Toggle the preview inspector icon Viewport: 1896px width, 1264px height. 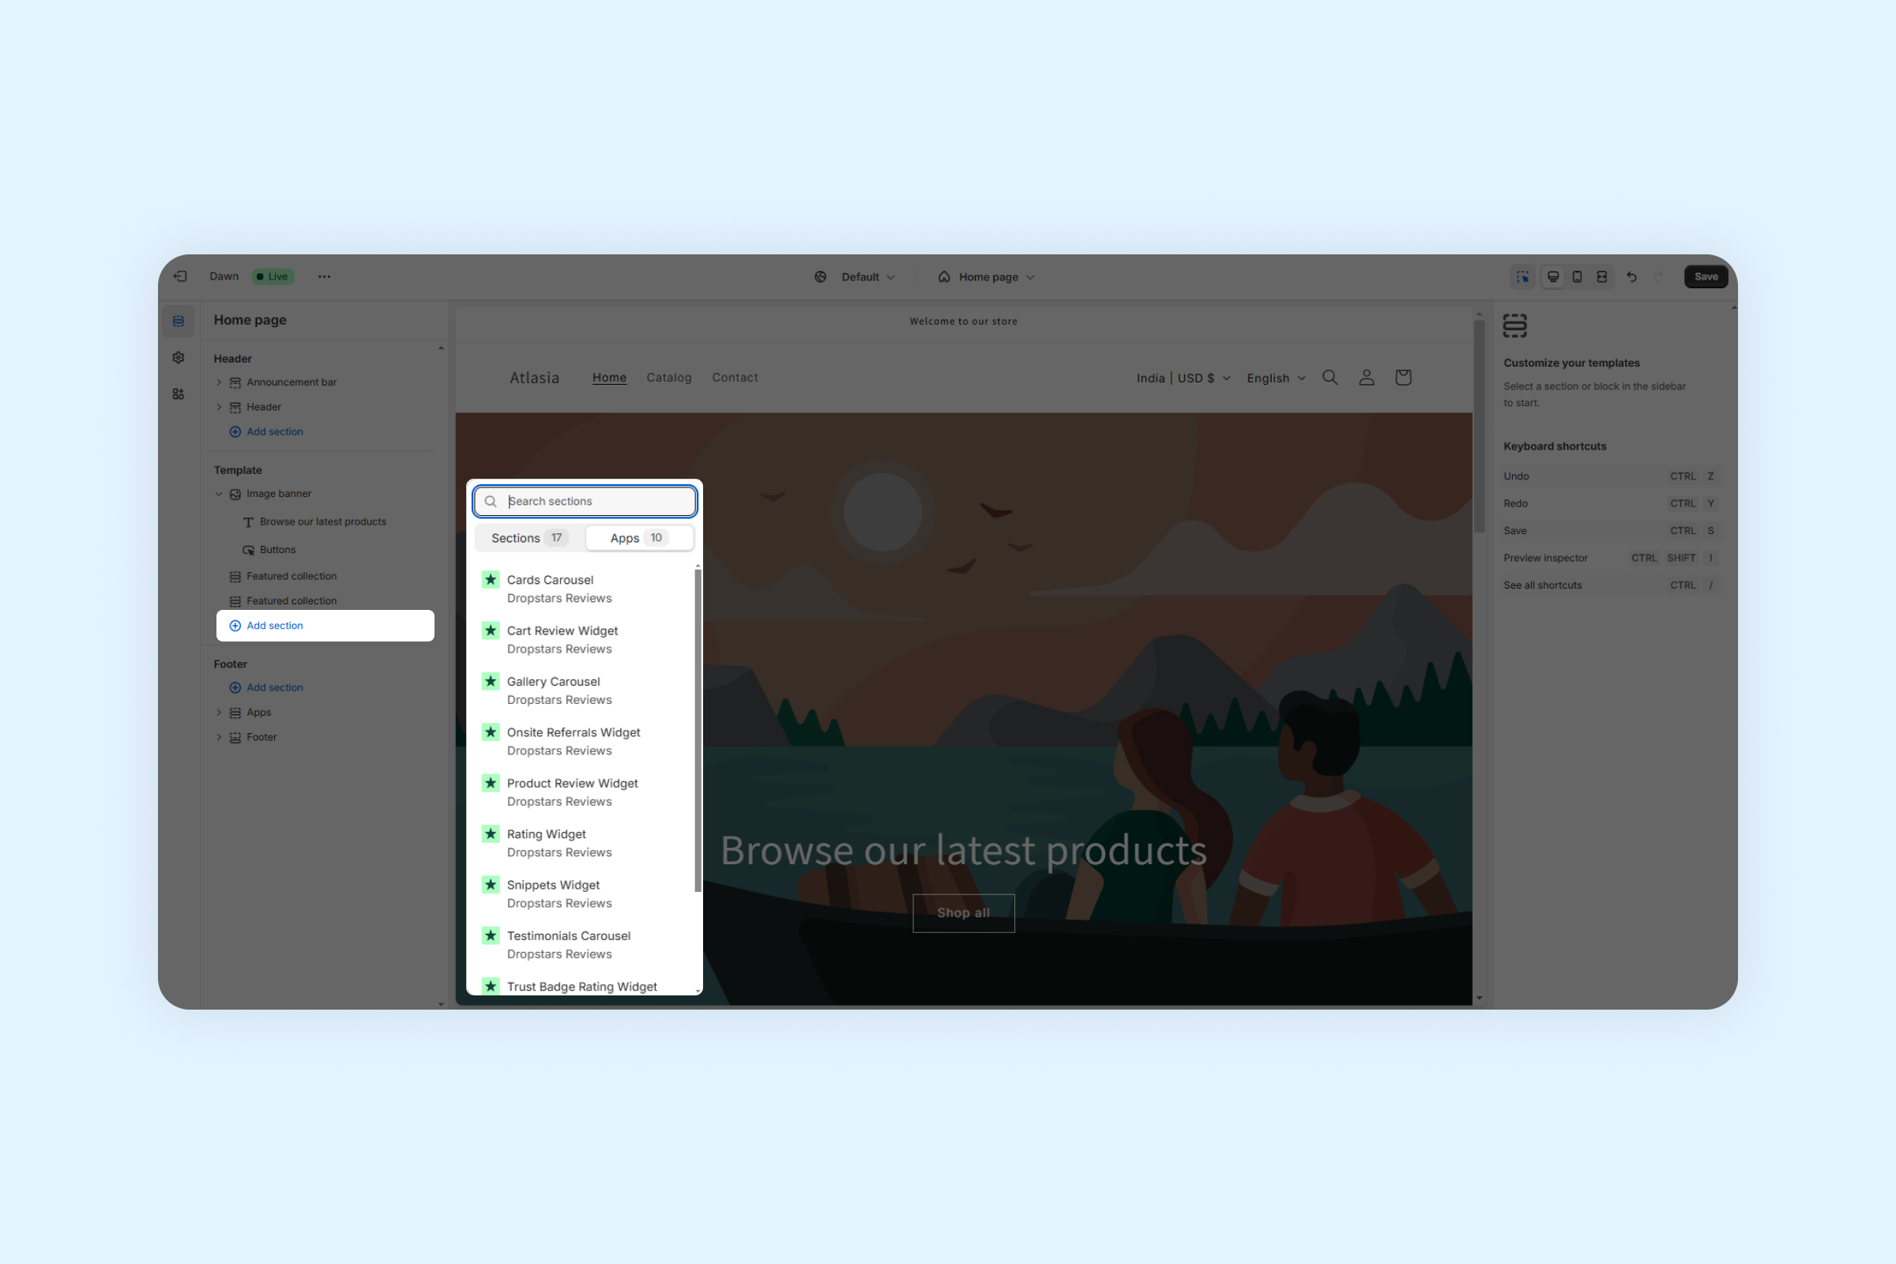(x=1522, y=276)
